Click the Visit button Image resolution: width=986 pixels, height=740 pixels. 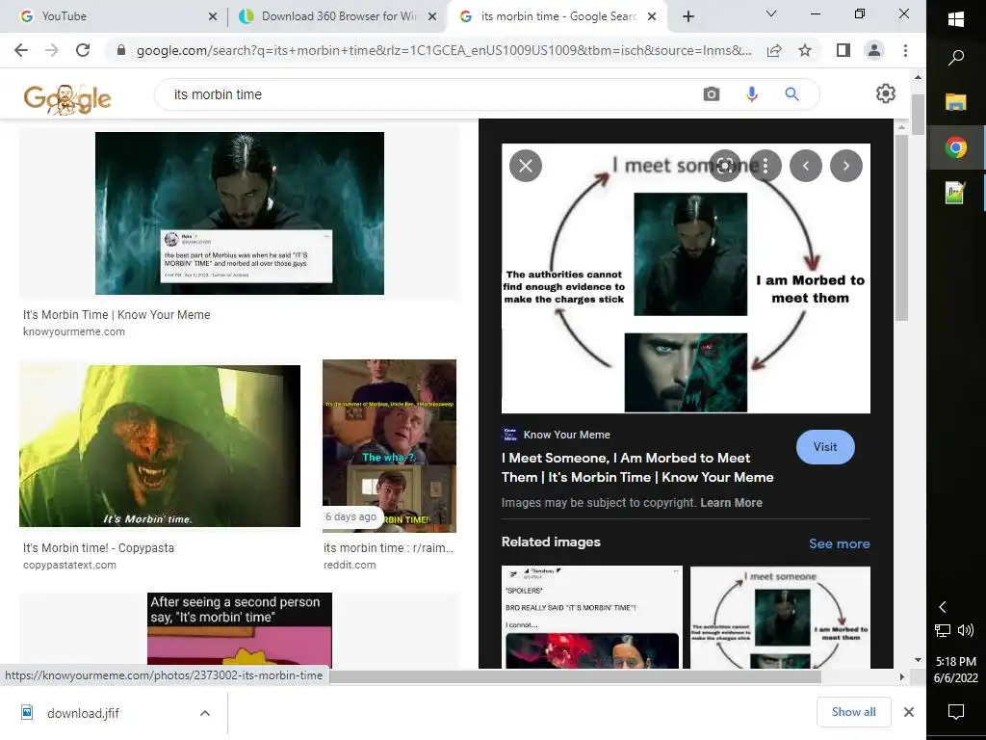click(825, 447)
